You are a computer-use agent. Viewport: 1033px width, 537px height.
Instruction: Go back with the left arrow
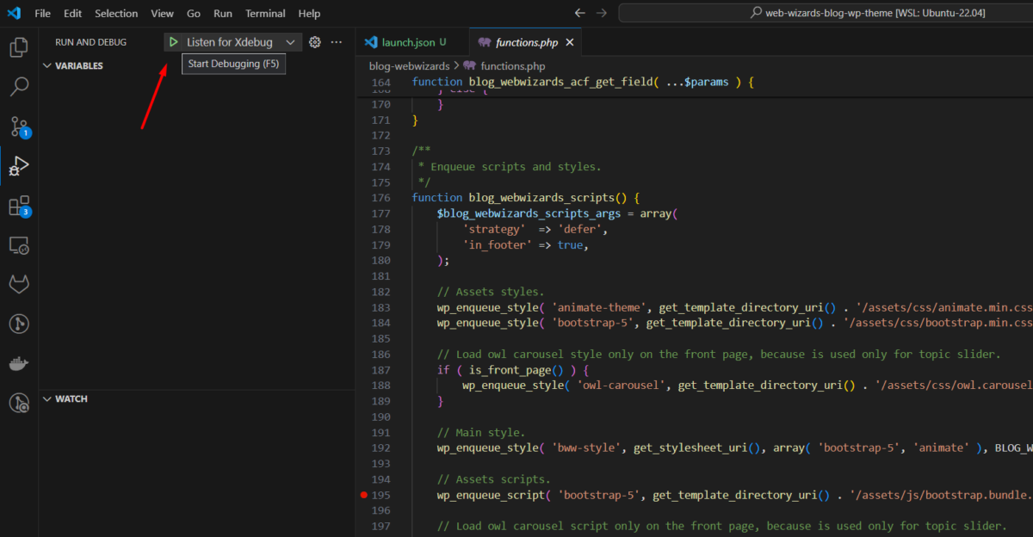pyautogui.click(x=580, y=13)
